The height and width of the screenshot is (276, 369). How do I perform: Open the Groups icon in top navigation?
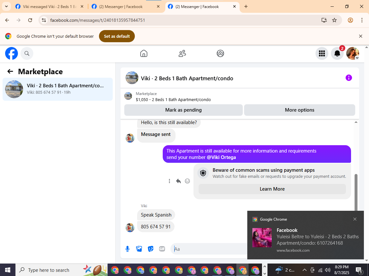pyautogui.click(x=220, y=53)
